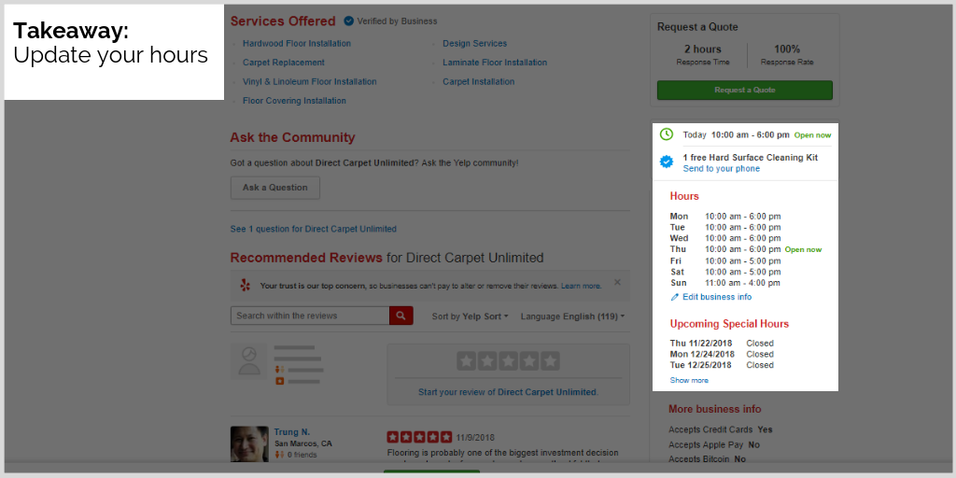Click the 100% Response Rate value
956x478 pixels.
[787, 49]
